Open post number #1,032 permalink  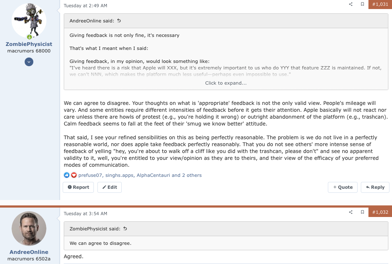point(380,212)
